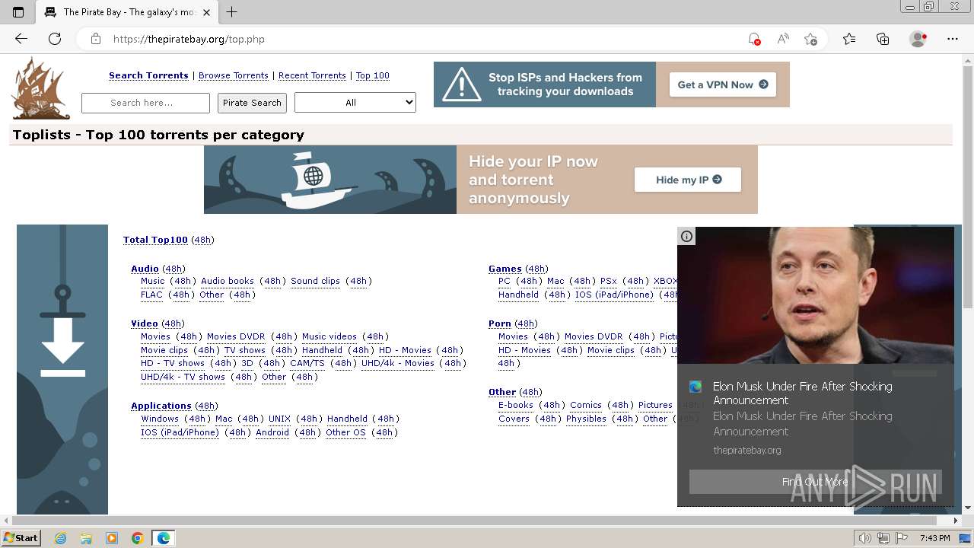The image size is (974, 548).
Task: Open the Games category link
Action: pos(505,269)
